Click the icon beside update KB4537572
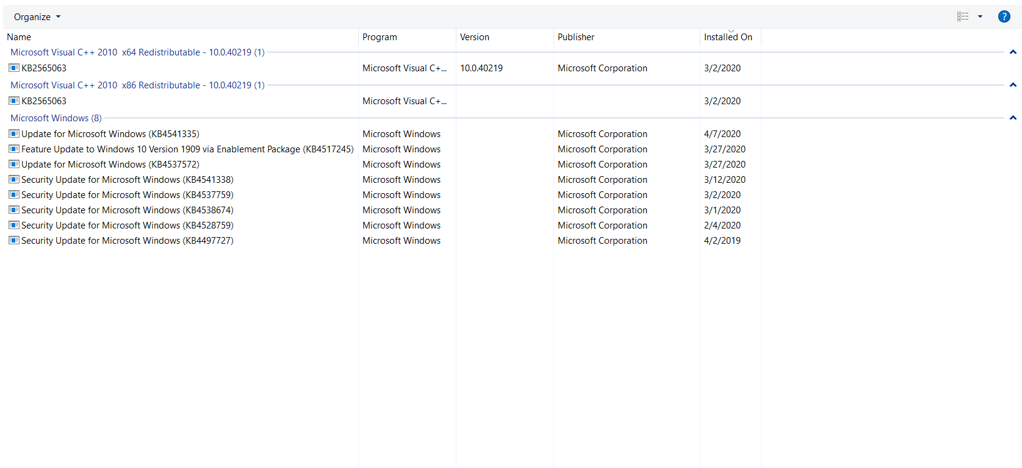Image resolution: width=1022 pixels, height=468 pixels. point(14,164)
